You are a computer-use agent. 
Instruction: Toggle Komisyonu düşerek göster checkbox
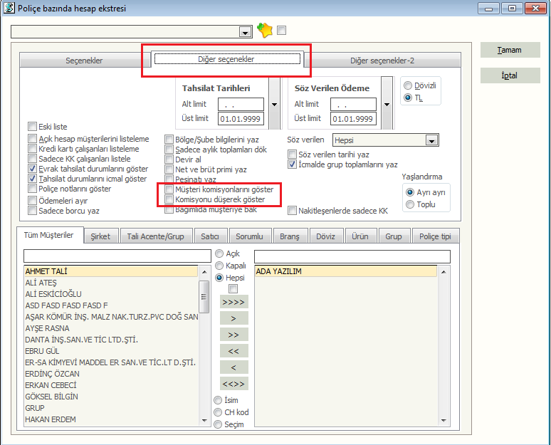[x=169, y=200]
